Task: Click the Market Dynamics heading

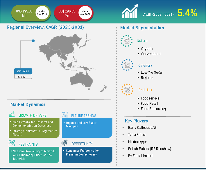Action: [28, 104]
